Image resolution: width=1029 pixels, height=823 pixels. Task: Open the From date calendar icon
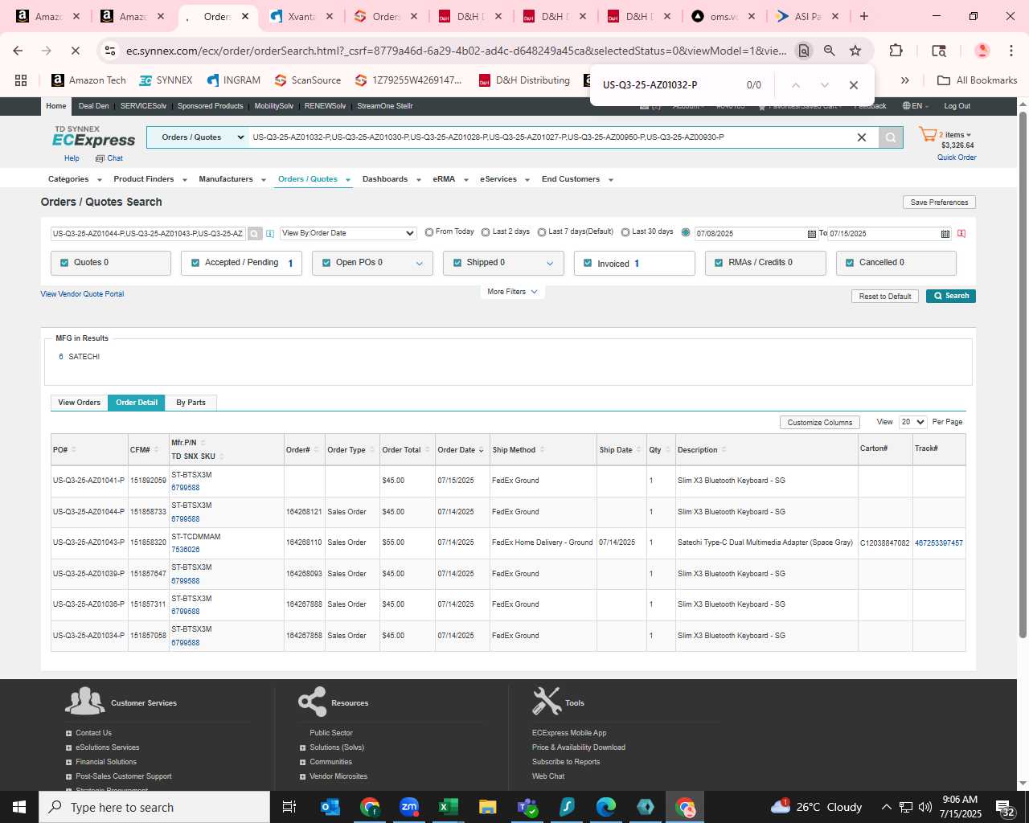click(811, 234)
